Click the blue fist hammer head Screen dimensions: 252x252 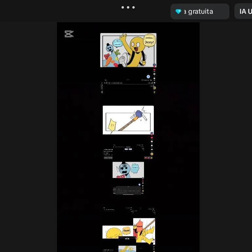tap(138, 114)
